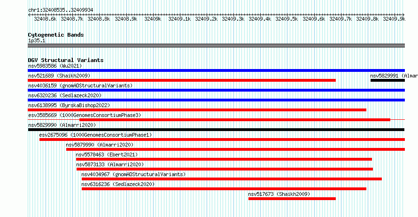Click the 32408.7k ruler tick label

72,19
